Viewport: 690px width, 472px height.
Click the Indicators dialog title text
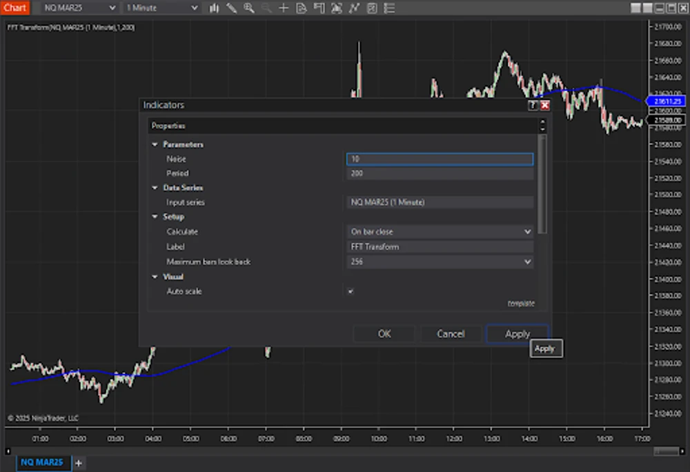[164, 105]
